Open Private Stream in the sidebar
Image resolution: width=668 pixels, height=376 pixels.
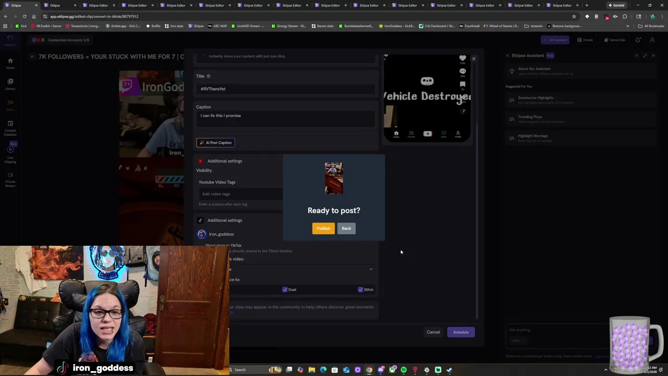10,180
